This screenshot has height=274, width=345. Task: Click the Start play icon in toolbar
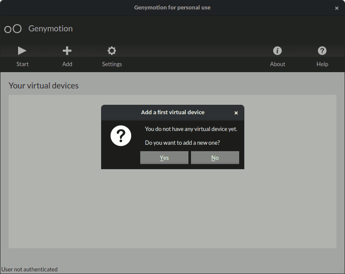point(22,51)
